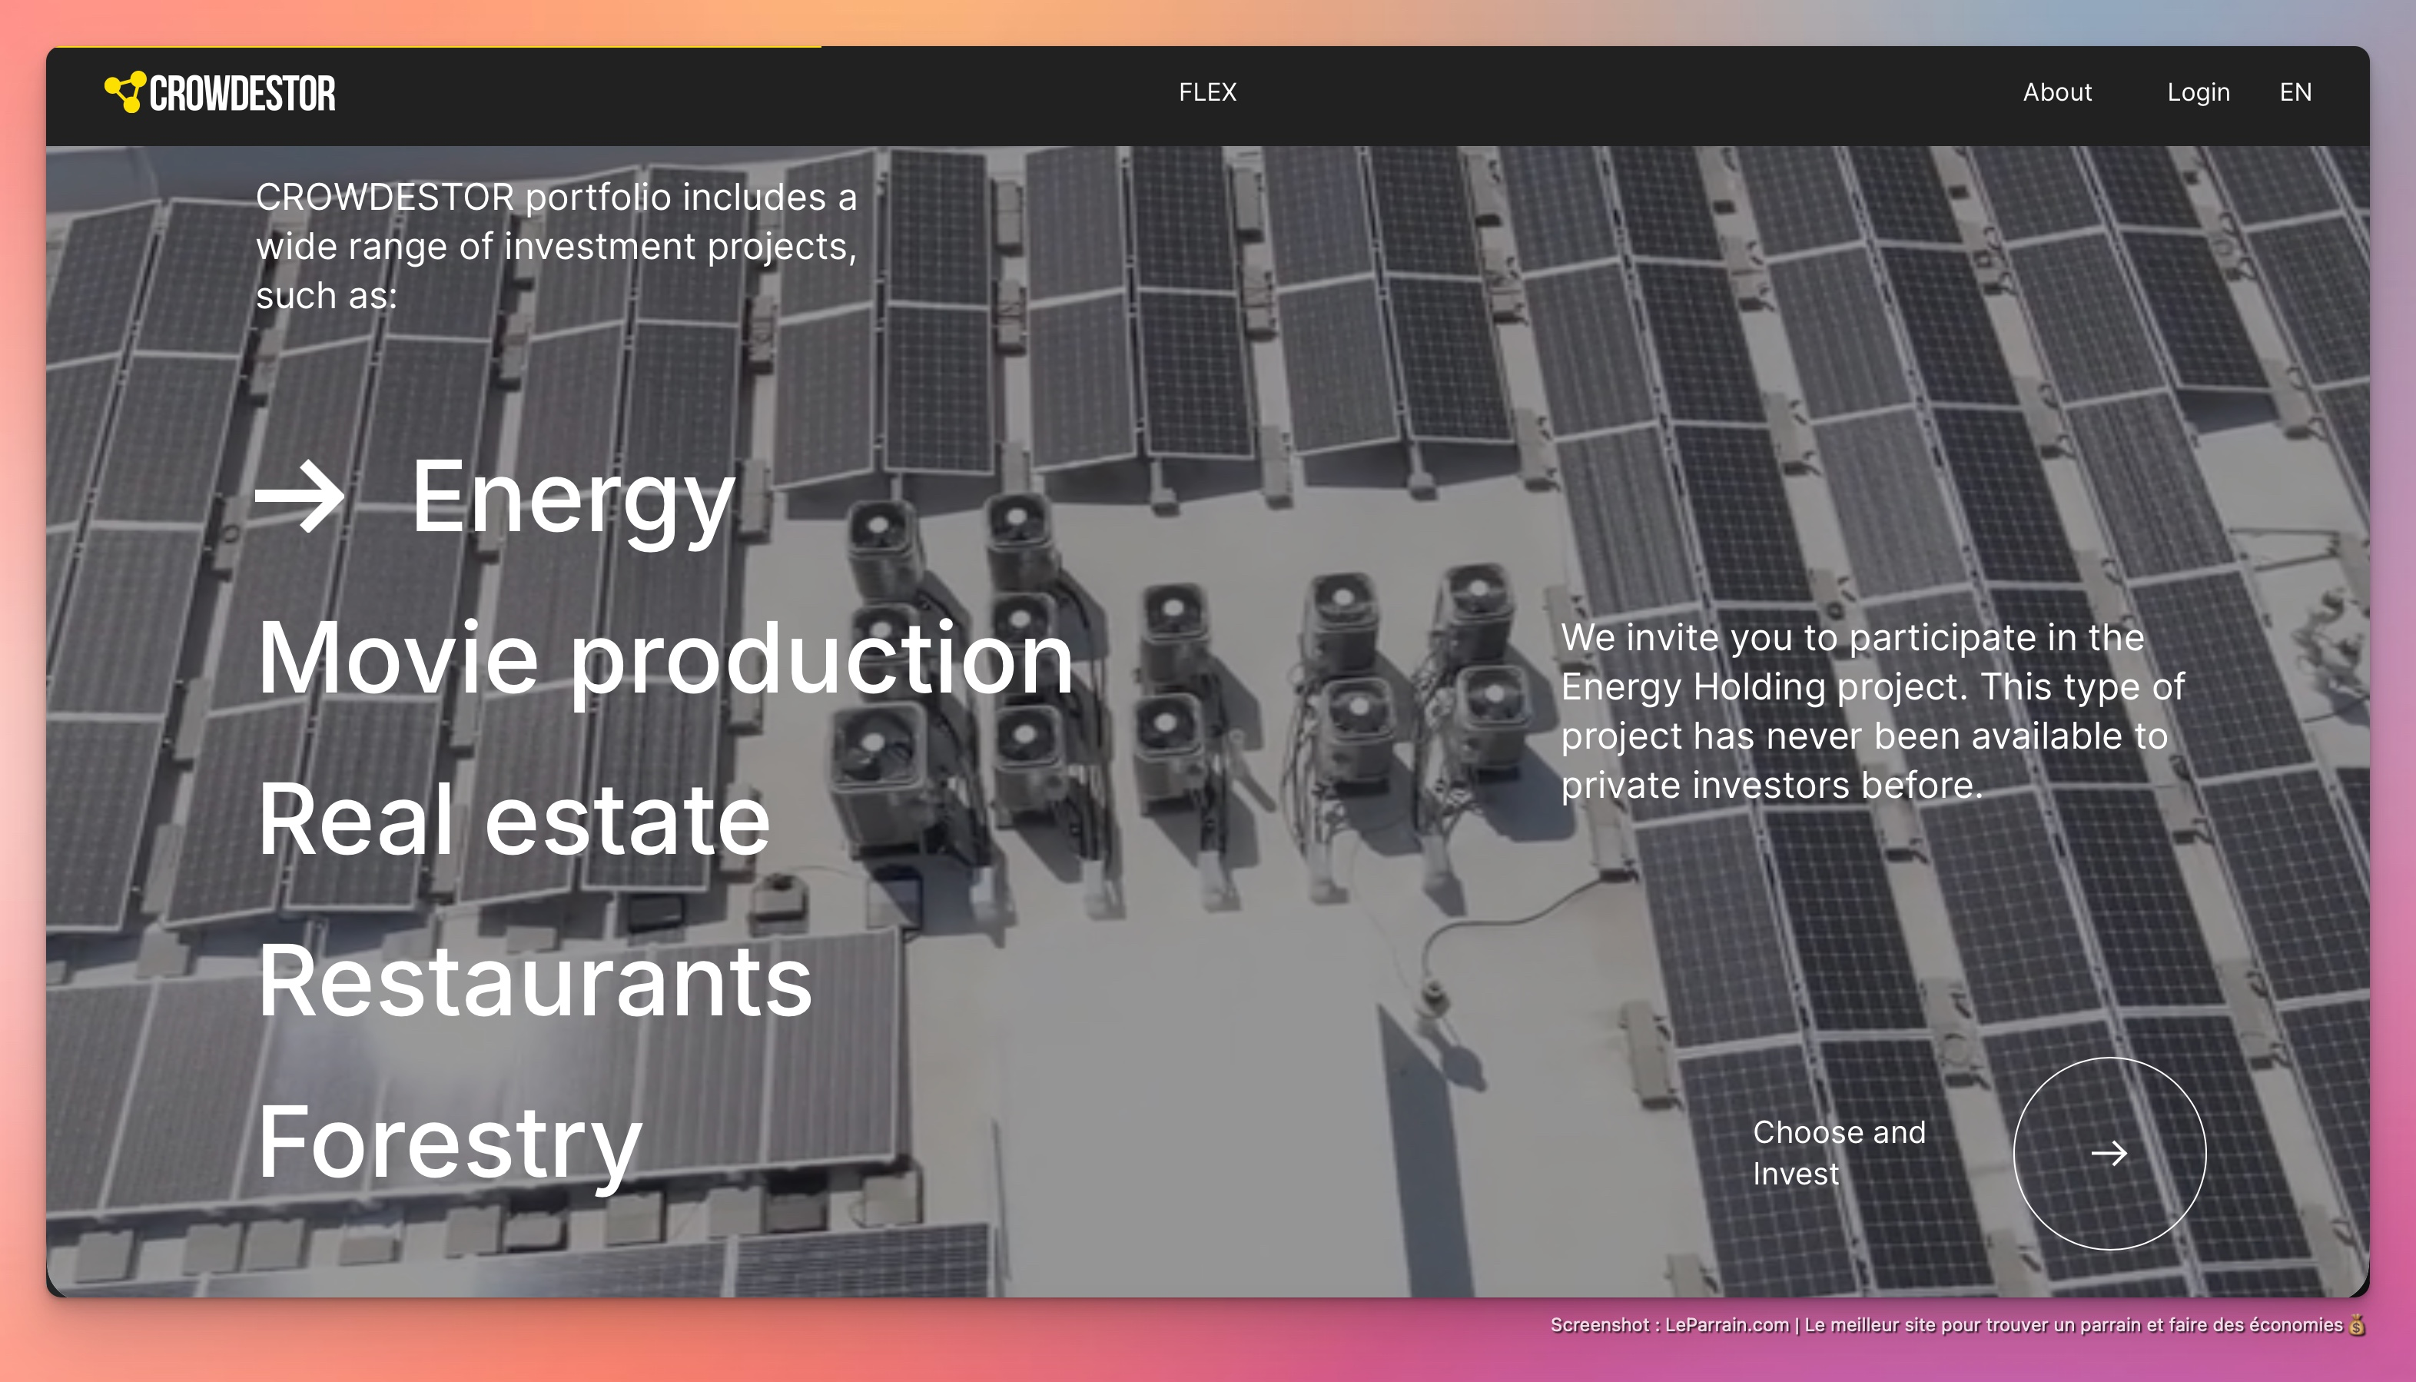Open the FLEX menu item
This screenshot has height=1382, width=2416.
coord(1207,92)
